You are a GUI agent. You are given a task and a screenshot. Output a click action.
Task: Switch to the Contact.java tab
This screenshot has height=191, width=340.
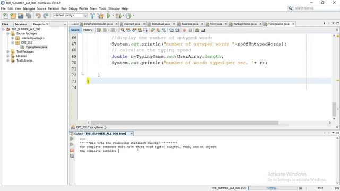[x=132, y=24]
